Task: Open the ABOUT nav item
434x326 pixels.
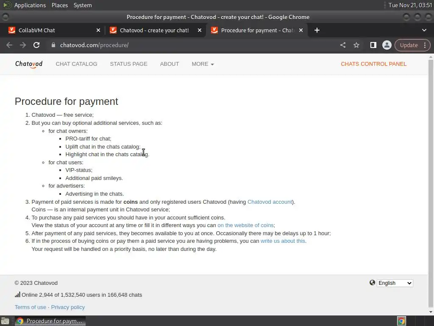Action: (170, 64)
